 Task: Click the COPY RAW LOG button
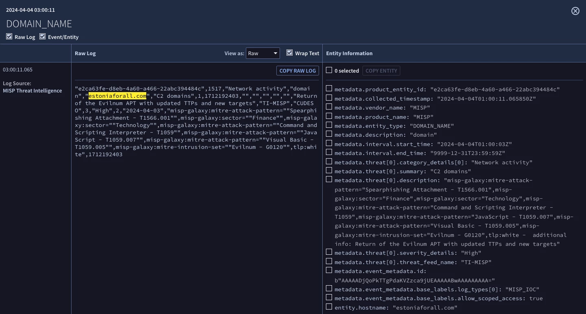coord(297,71)
